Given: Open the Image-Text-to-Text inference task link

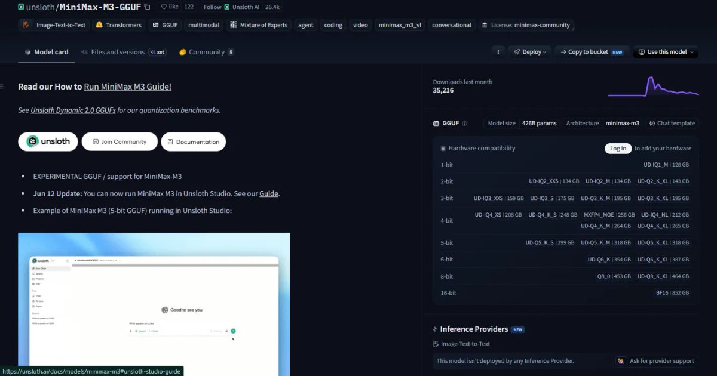Looking at the screenshot, I should 461,344.
